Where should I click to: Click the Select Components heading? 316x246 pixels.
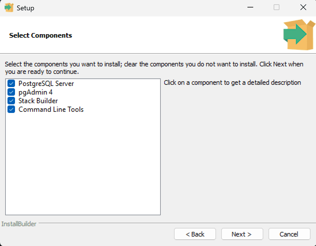point(41,35)
